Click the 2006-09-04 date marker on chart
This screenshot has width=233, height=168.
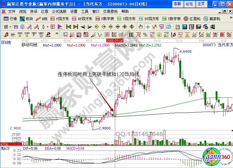click(115, 40)
